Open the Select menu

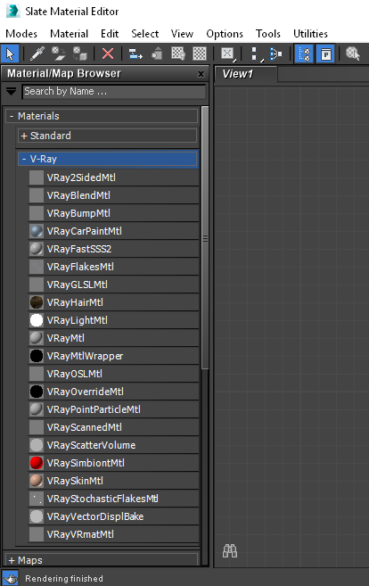pos(145,34)
